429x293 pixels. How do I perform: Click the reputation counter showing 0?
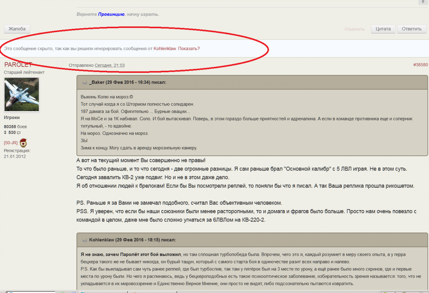tap(423, 2)
